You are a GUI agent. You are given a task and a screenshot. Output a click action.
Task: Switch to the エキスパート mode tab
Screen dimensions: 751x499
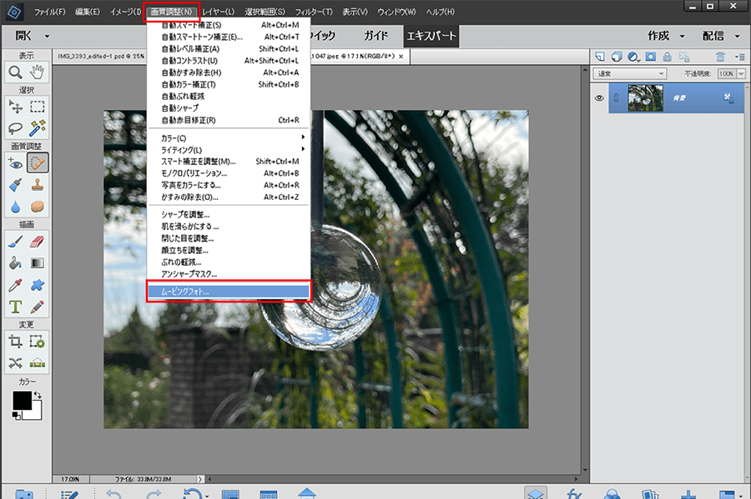pos(431,37)
